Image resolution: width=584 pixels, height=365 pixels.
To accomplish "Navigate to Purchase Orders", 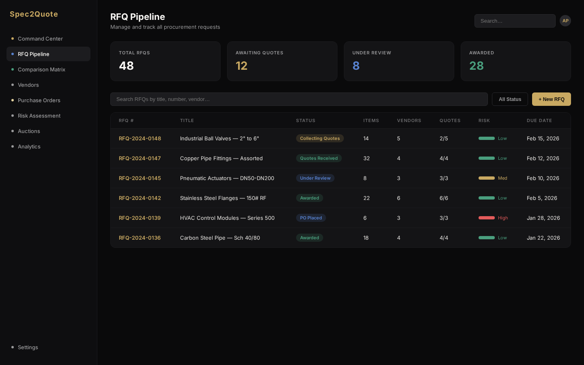I will pos(39,100).
